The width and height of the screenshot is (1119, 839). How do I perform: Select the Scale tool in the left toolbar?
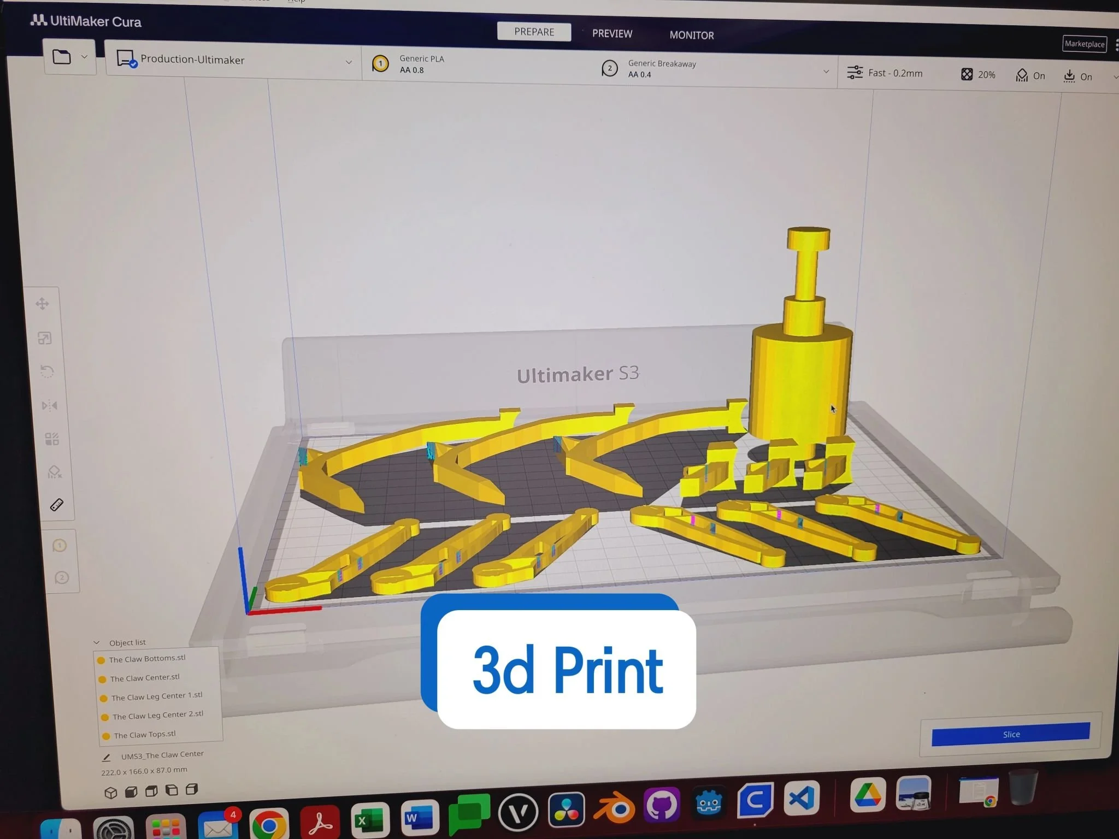tap(45, 338)
